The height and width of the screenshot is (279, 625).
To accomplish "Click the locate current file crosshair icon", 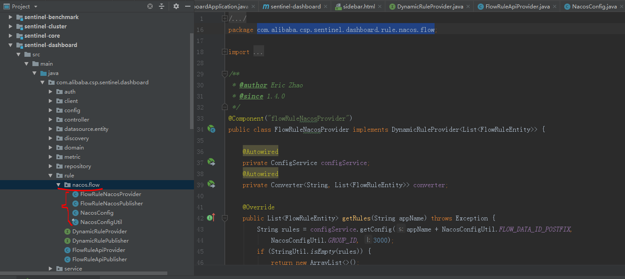I will (150, 6).
